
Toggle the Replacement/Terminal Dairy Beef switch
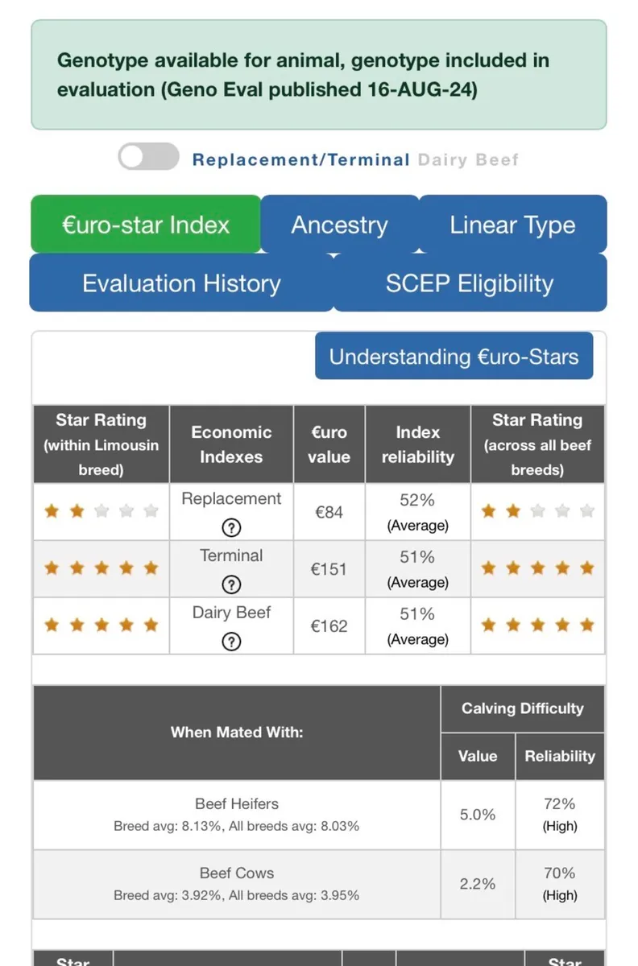tap(148, 157)
